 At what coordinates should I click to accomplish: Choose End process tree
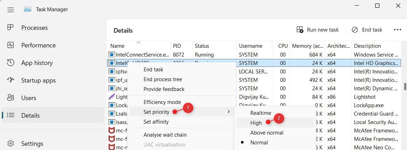tap(181, 79)
